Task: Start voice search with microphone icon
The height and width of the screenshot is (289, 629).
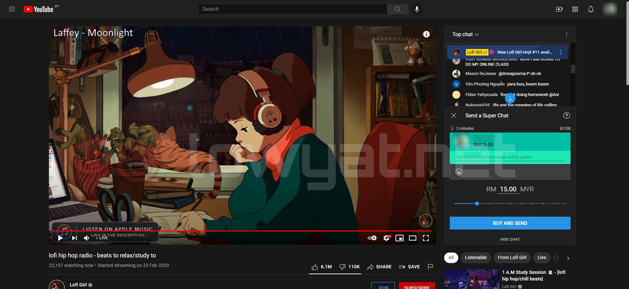Action: tap(417, 9)
